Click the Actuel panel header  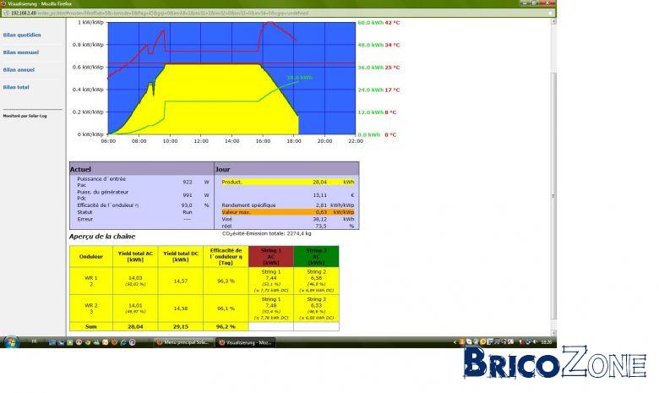pyautogui.click(x=142, y=169)
